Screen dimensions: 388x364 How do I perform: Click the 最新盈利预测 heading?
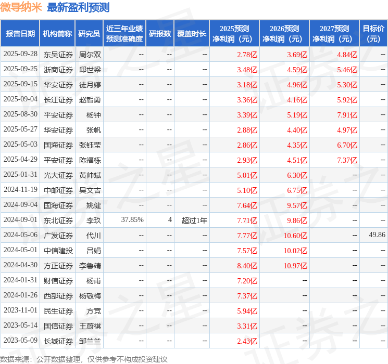click(78, 7)
